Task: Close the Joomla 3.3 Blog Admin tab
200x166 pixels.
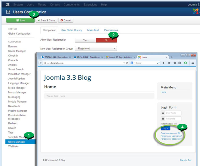Action: click(x=134, y=57)
